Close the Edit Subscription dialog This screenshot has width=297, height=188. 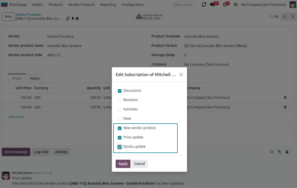[181, 75]
